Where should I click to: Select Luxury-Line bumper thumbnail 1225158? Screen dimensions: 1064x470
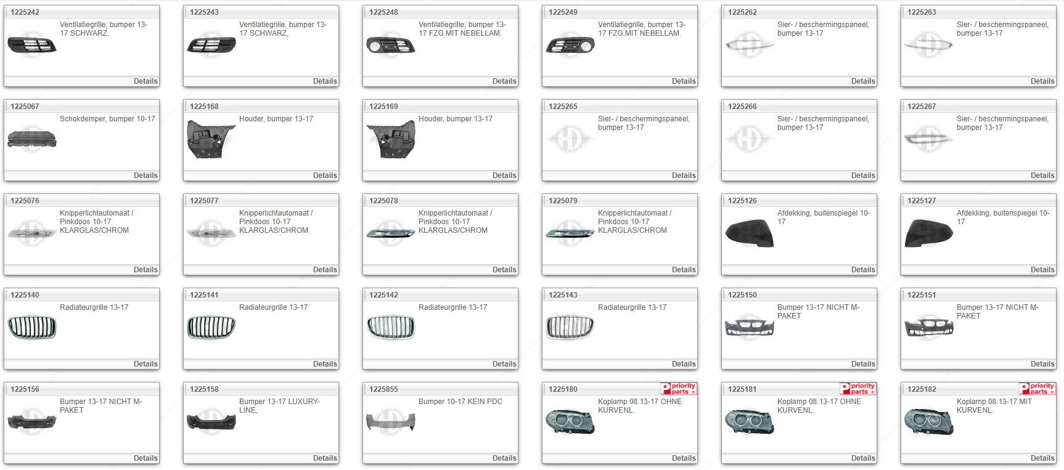[x=211, y=422]
